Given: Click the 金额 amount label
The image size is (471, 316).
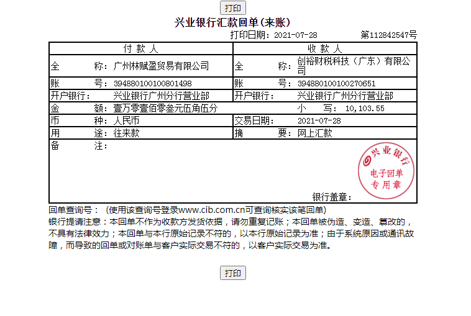Looking at the screenshot, I should pyautogui.click(x=79, y=108).
